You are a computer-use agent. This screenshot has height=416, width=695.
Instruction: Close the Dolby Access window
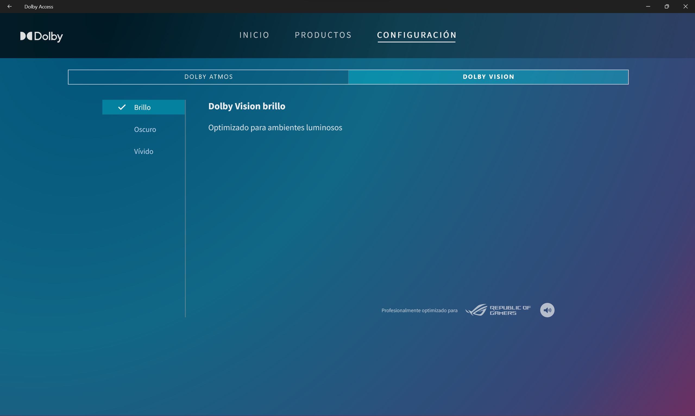coord(685,7)
